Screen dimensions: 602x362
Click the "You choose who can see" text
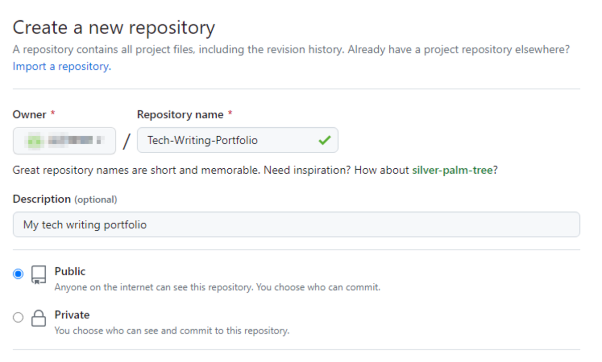(172, 331)
